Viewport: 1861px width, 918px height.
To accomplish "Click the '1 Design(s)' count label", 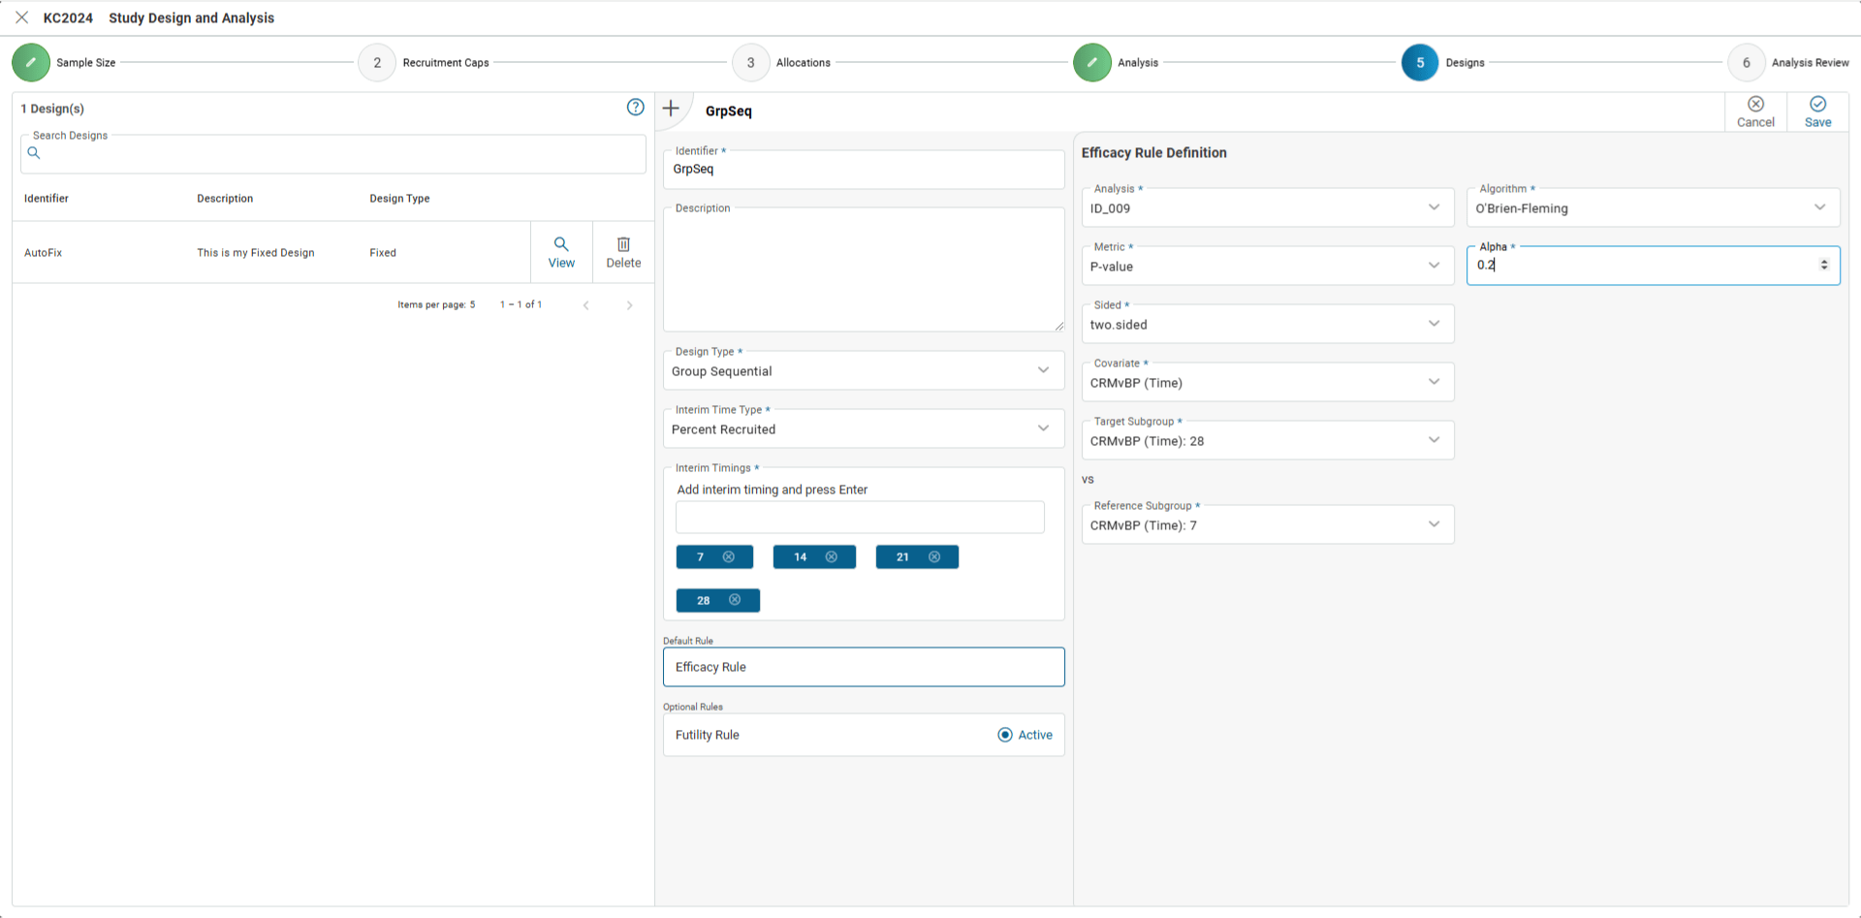I will [52, 109].
